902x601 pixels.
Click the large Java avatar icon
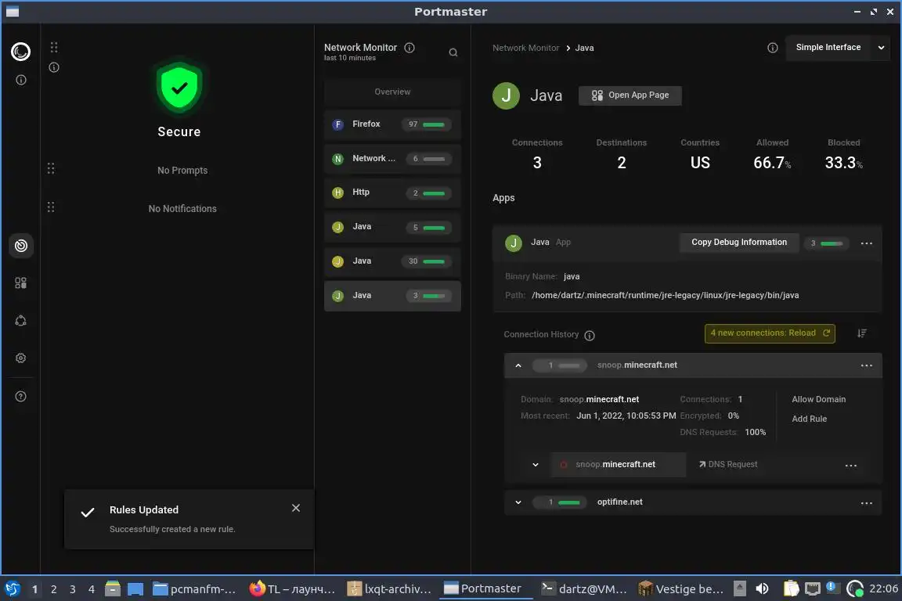pos(507,96)
